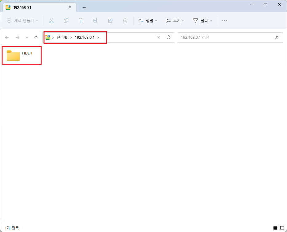Click the see-more ellipsis toolbar button
Screen dimensions: 287x232
tap(224, 21)
